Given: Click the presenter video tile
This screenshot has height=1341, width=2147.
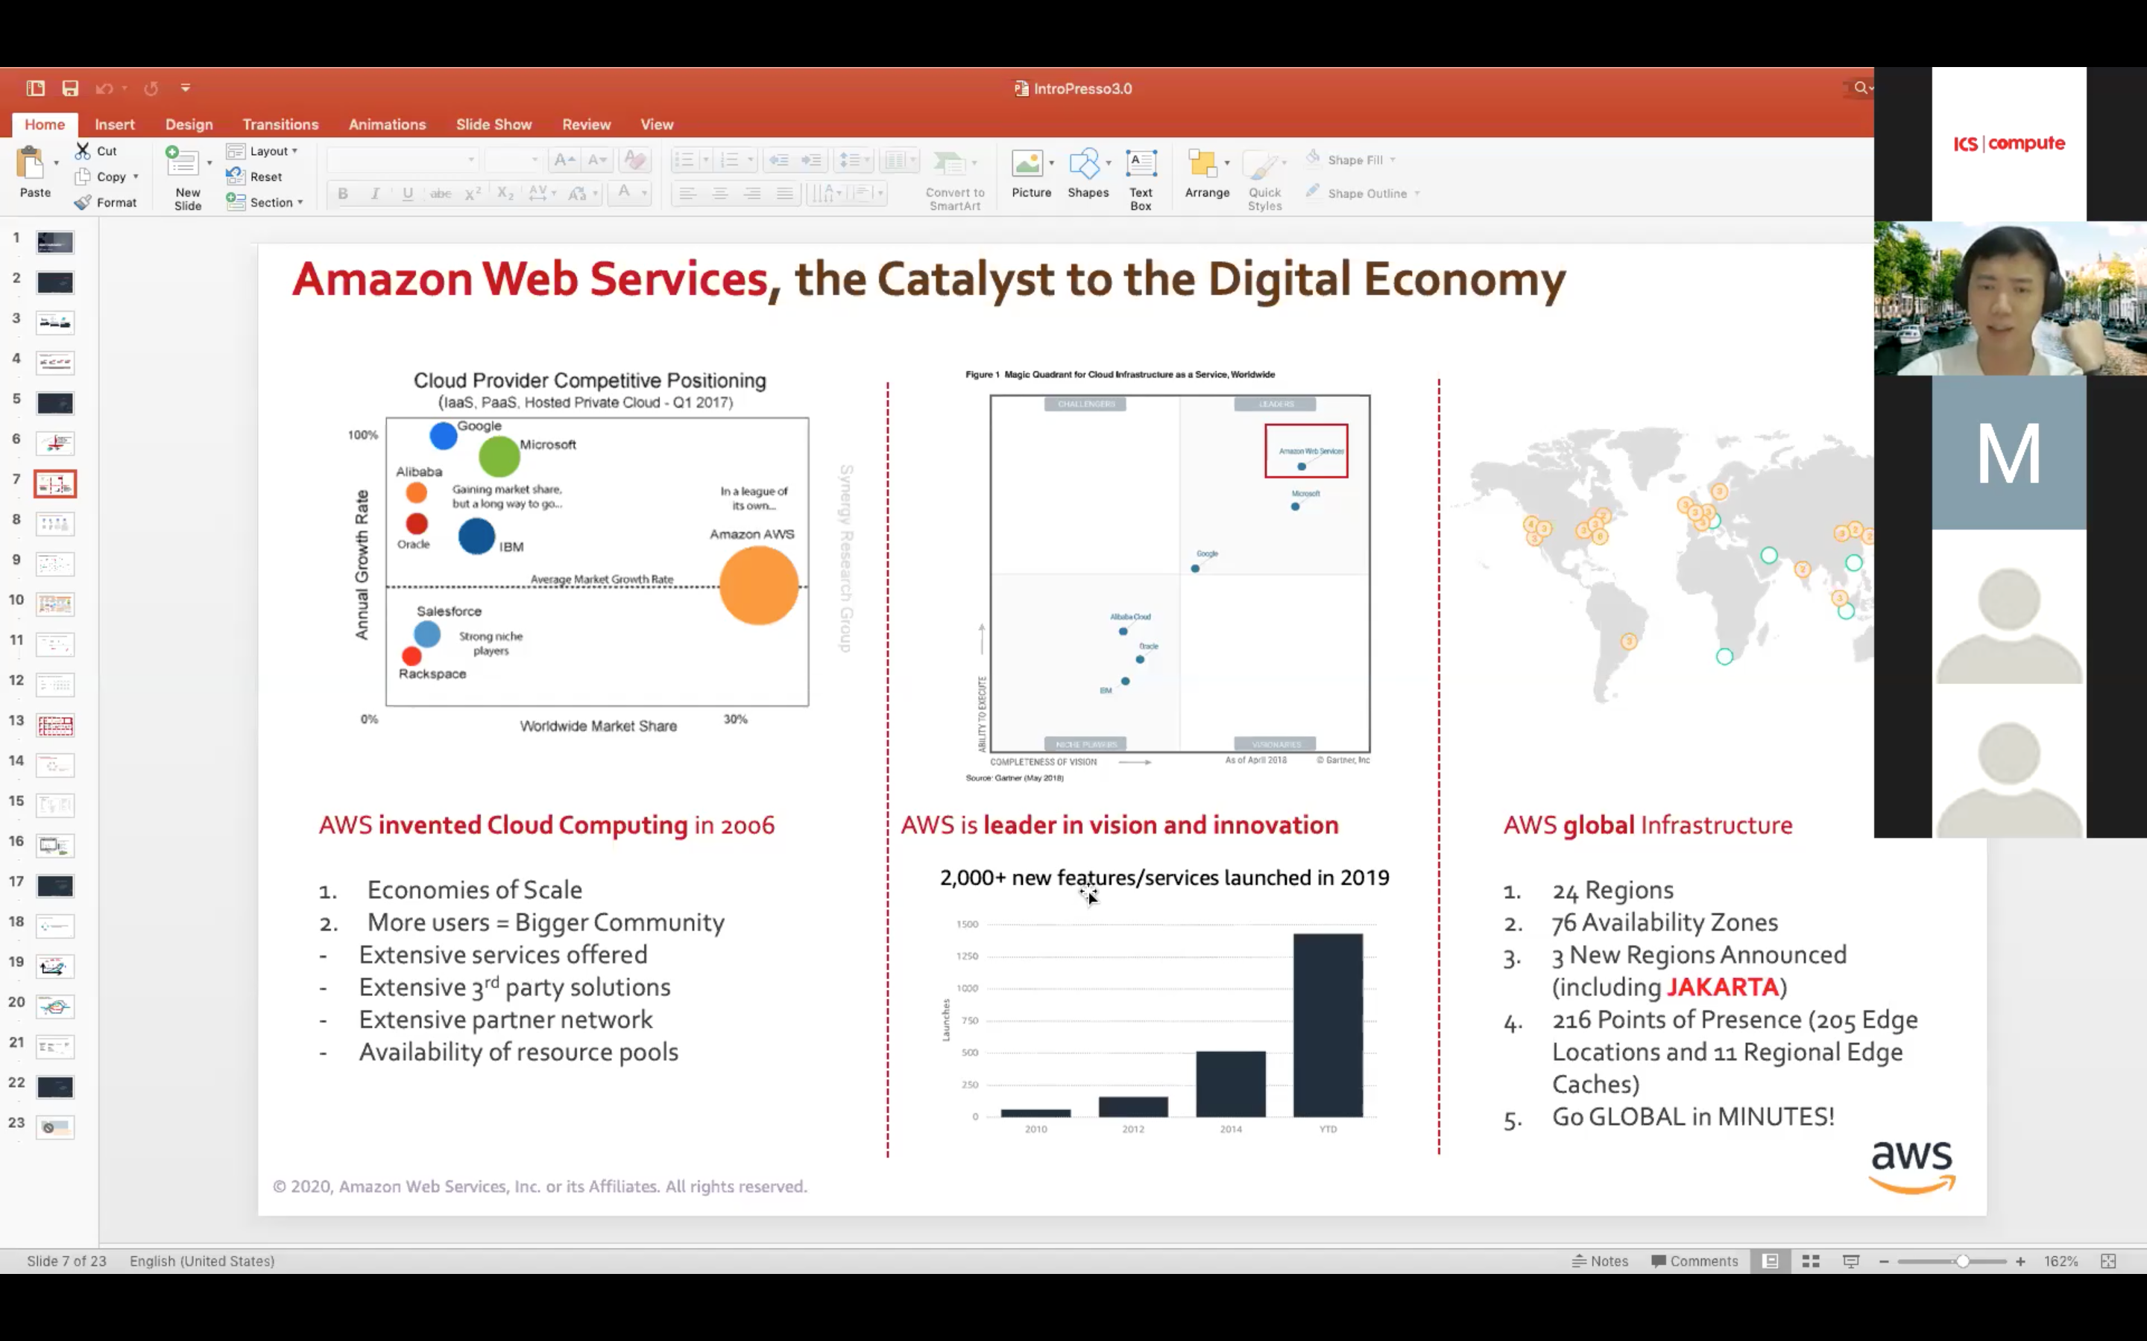Looking at the screenshot, I should pos(2011,298).
